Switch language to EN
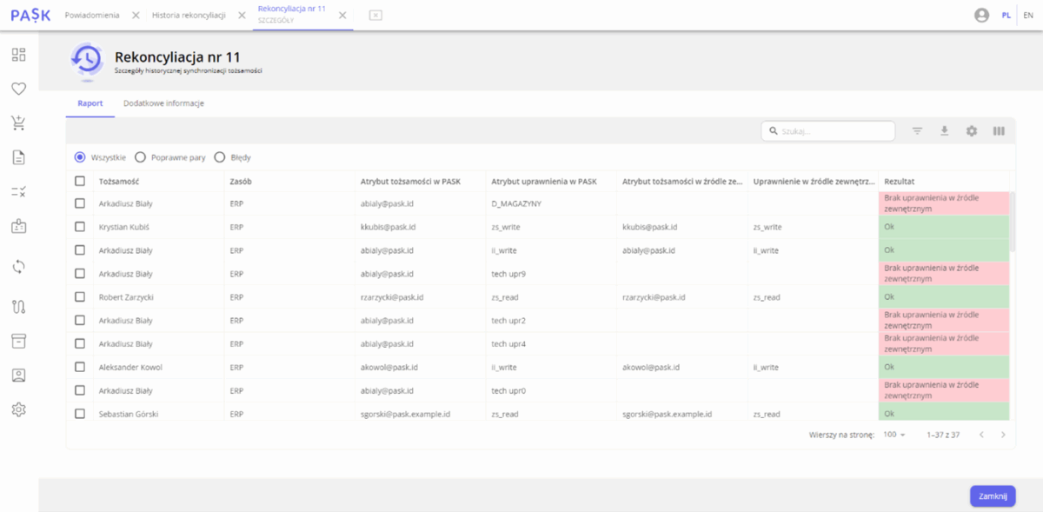1043x512 pixels. click(1028, 16)
